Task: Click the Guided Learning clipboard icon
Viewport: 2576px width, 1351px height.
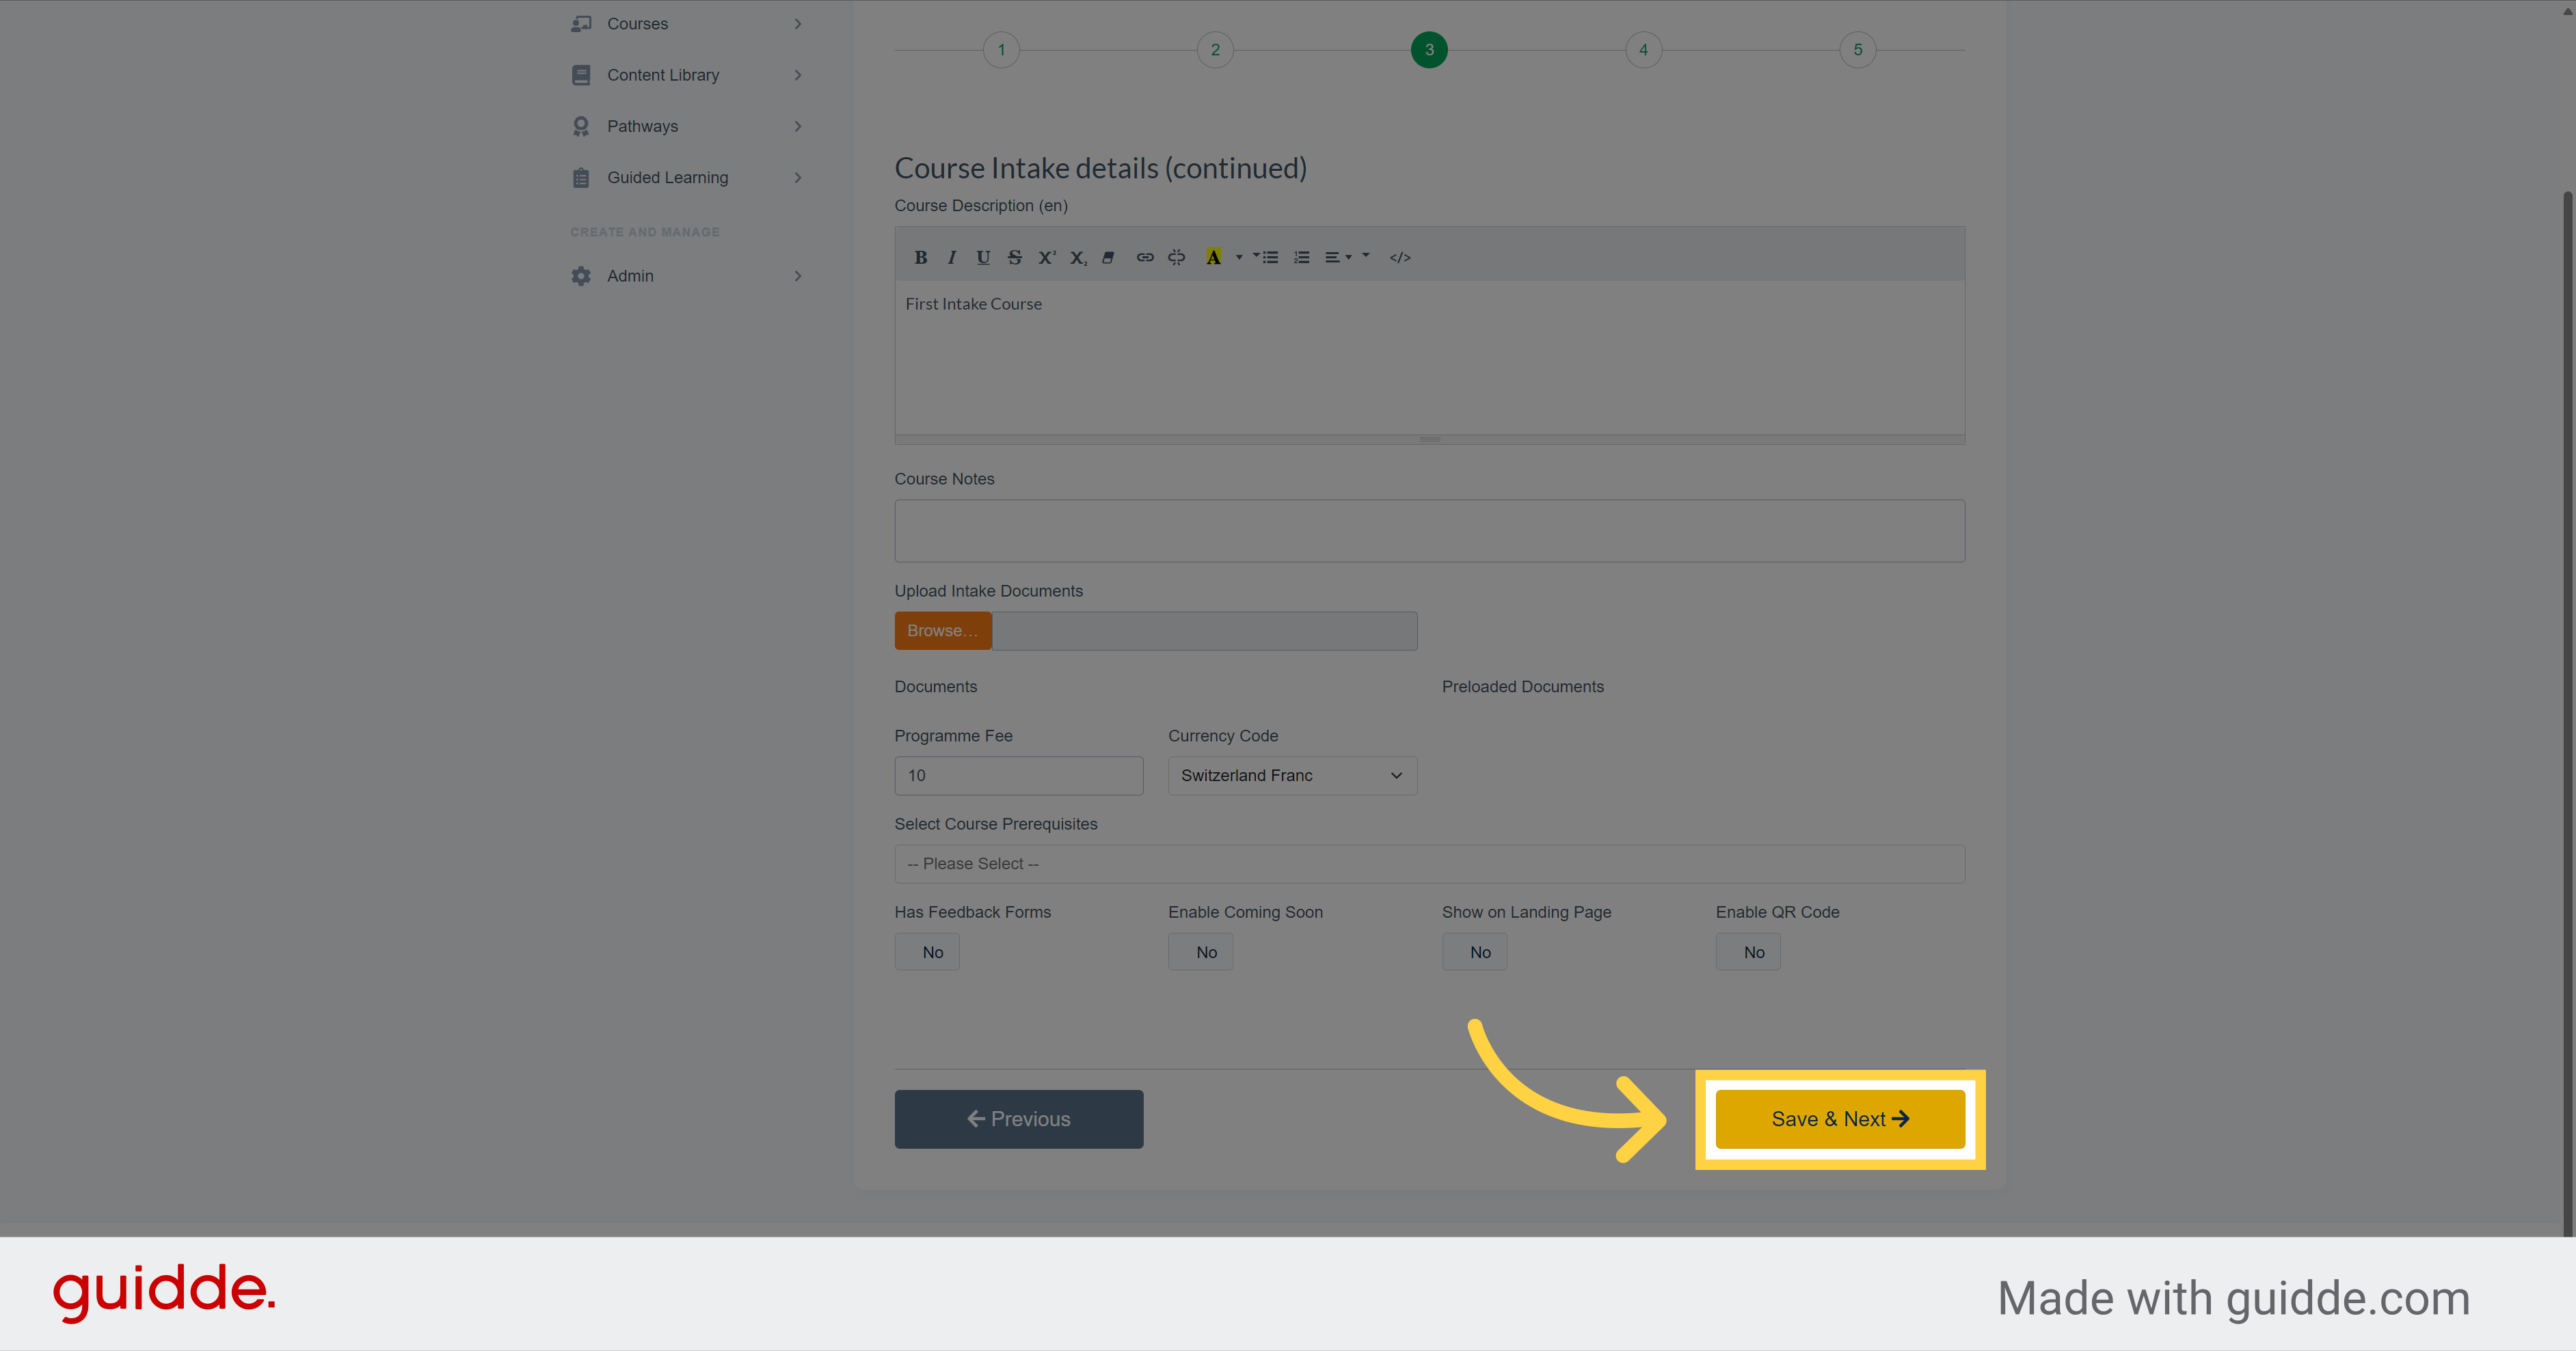Action: (581, 178)
